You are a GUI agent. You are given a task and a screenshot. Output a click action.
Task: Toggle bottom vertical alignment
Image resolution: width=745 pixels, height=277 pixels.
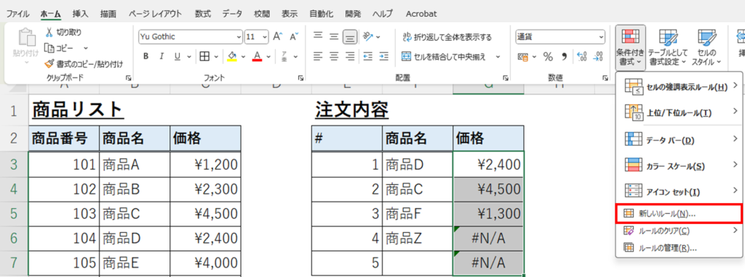coord(350,36)
